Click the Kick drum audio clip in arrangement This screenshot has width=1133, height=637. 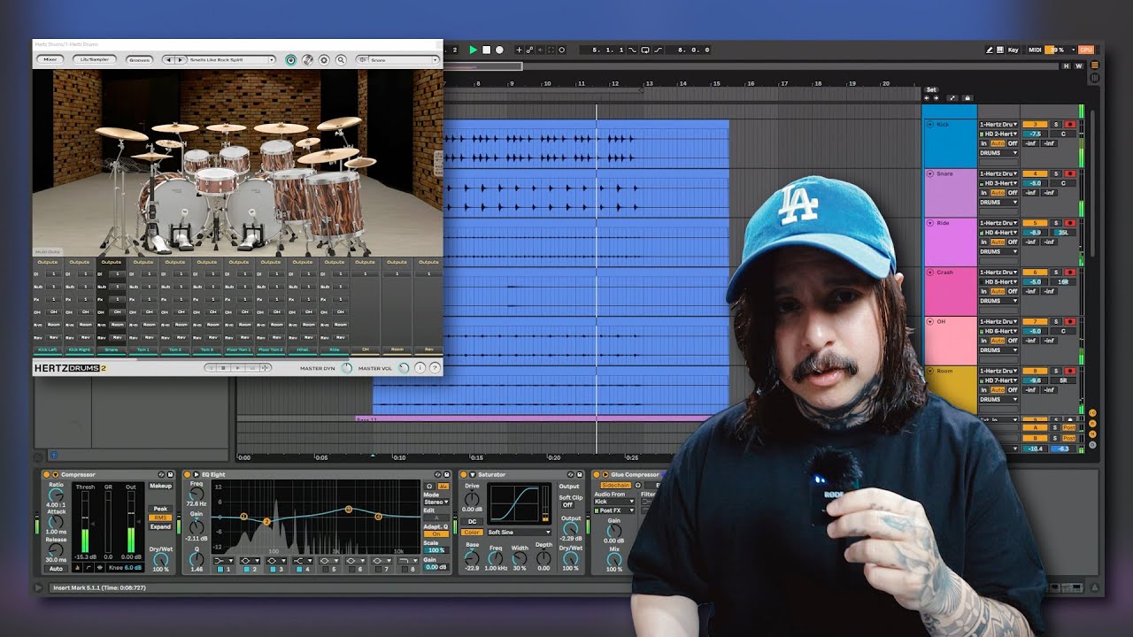coord(584,144)
